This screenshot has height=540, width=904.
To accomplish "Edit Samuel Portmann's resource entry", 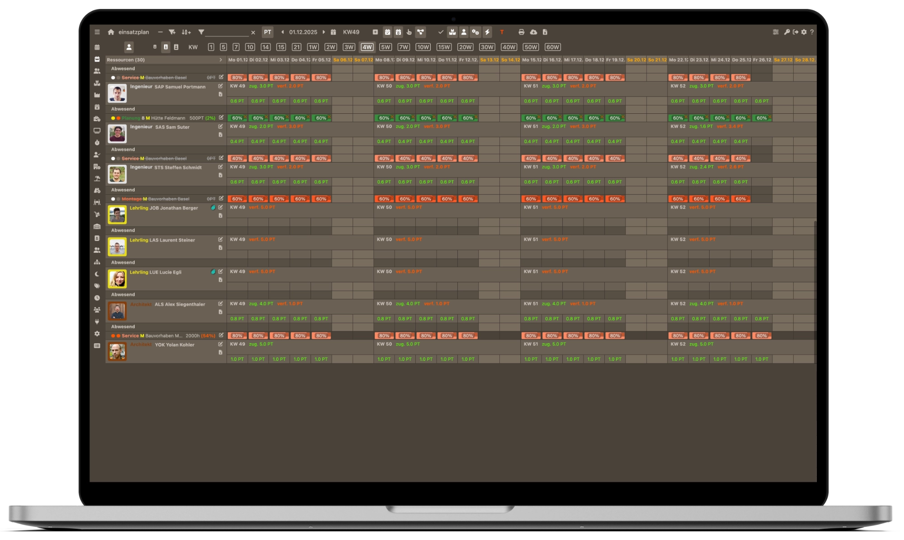I will (x=221, y=86).
